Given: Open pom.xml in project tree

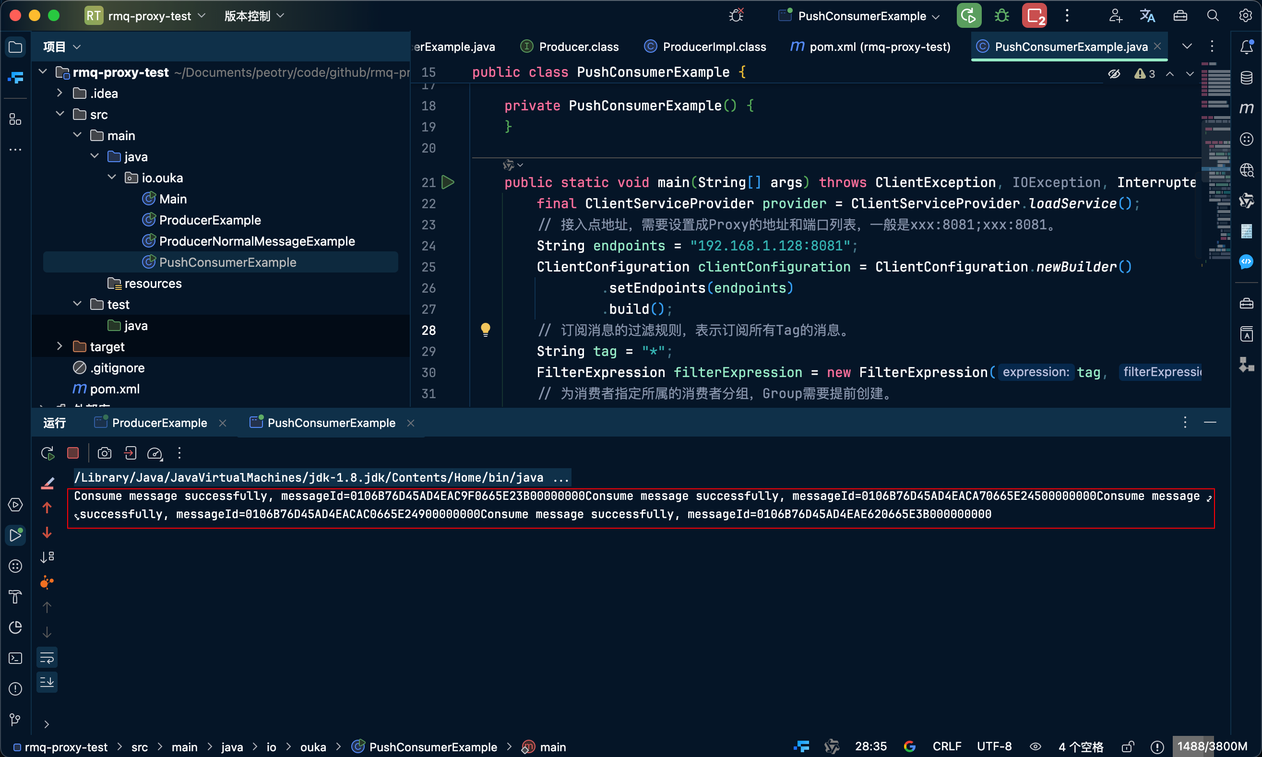Looking at the screenshot, I should [106, 389].
